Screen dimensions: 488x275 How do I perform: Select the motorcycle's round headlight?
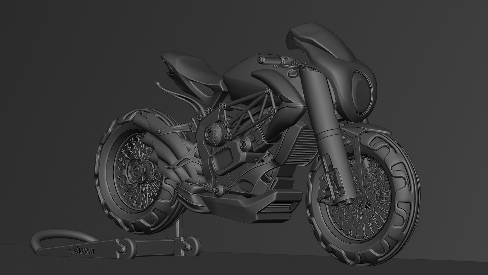(x=362, y=93)
